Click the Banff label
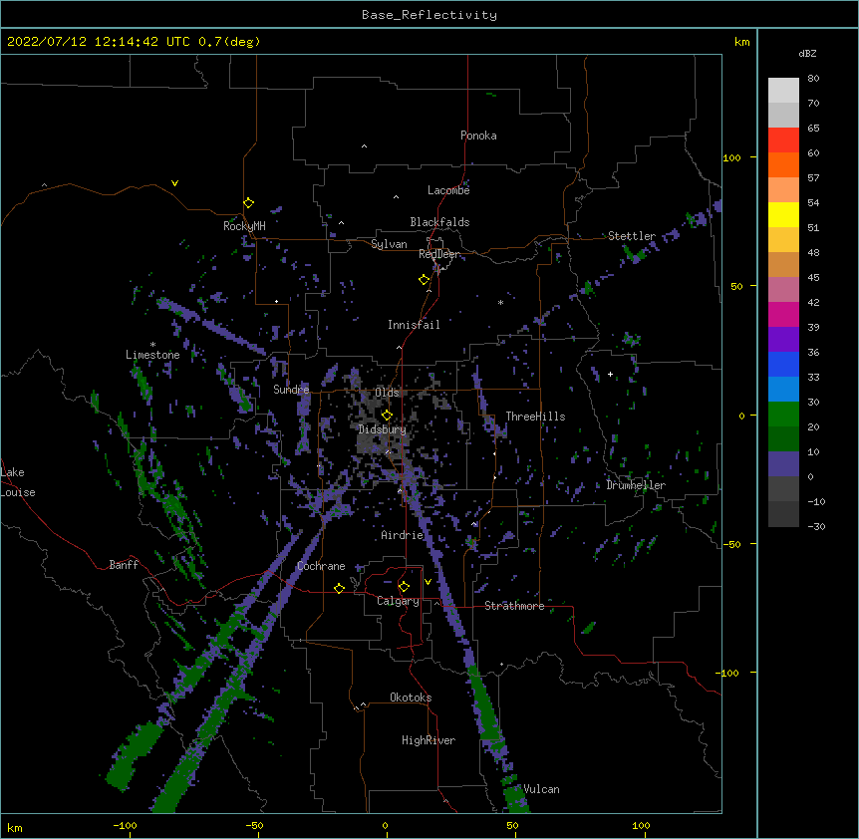 click(x=124, y=565)
